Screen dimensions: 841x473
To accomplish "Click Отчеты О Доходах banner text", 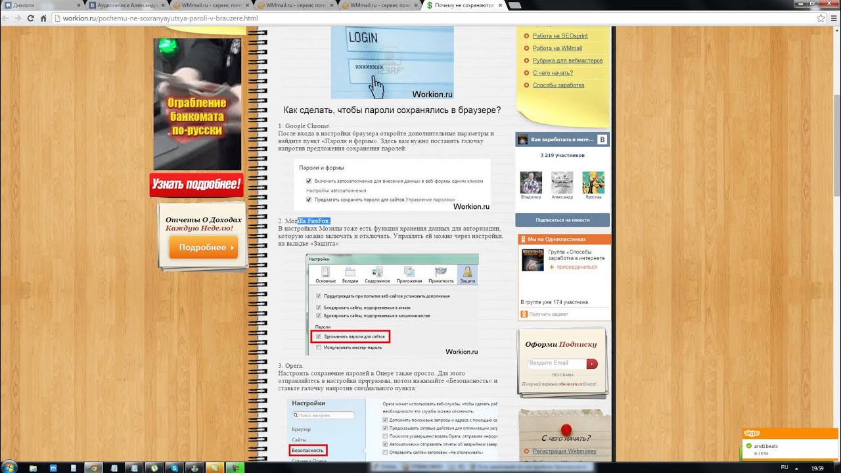I will click(204, 224).
